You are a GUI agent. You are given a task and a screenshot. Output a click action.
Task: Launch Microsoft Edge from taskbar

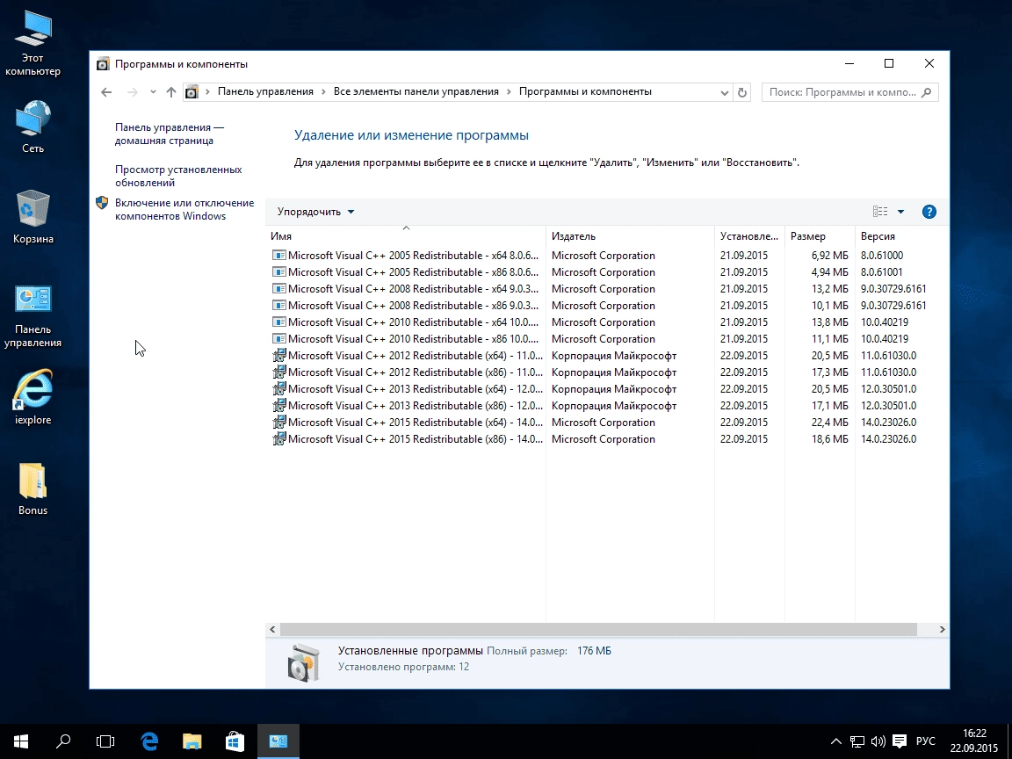[x=149, y=741]
